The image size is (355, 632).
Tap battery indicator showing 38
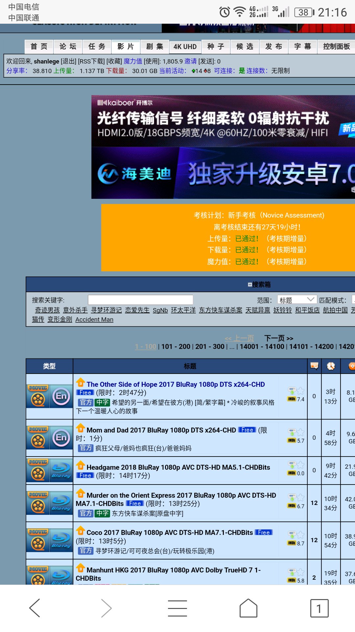[x=304, y=12]
